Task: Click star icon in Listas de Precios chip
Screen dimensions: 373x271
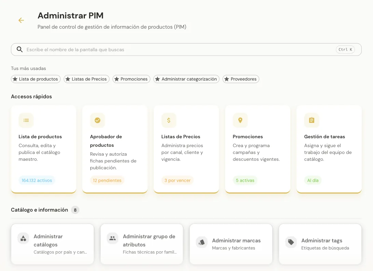Action: pos(68,79)
